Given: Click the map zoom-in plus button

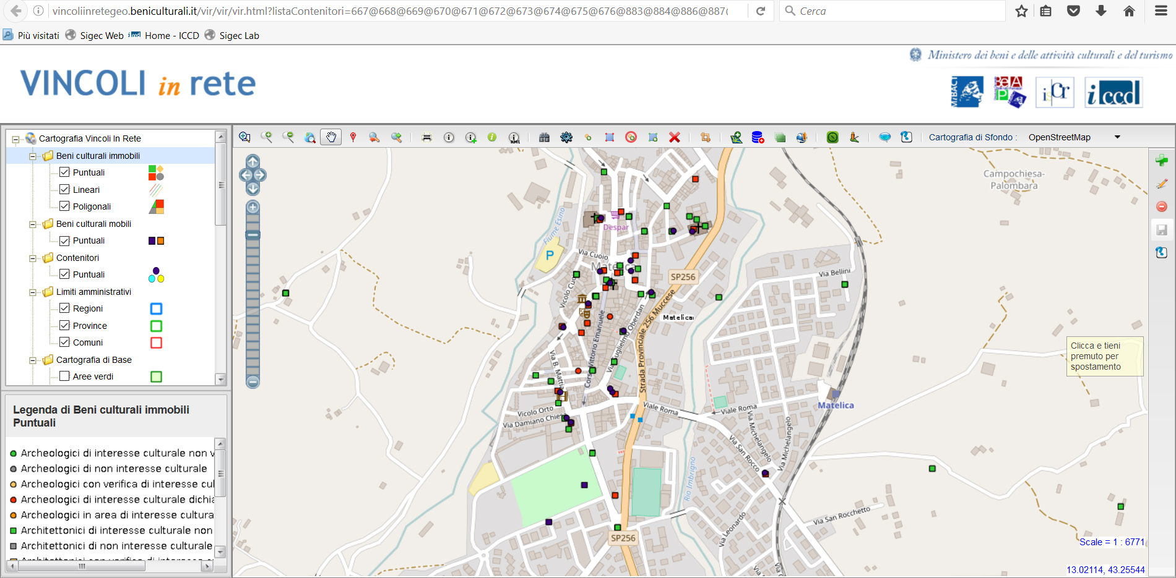Looking at the screenshot, I should (253, 207).
